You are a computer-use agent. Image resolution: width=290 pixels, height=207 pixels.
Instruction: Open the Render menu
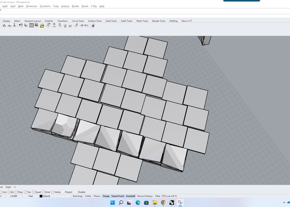coord(75,6)
